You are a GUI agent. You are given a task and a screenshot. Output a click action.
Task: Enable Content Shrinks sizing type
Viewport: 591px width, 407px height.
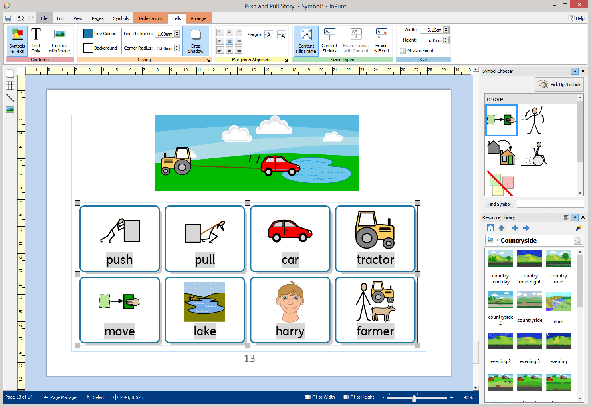329,41
